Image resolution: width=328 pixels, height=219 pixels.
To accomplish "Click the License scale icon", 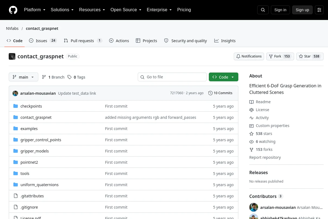I will coord(251,110).
